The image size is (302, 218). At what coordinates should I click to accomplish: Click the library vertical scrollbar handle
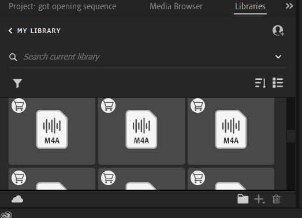point(291,136)
